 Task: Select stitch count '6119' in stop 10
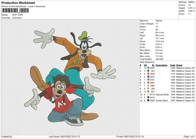(152, 95)
